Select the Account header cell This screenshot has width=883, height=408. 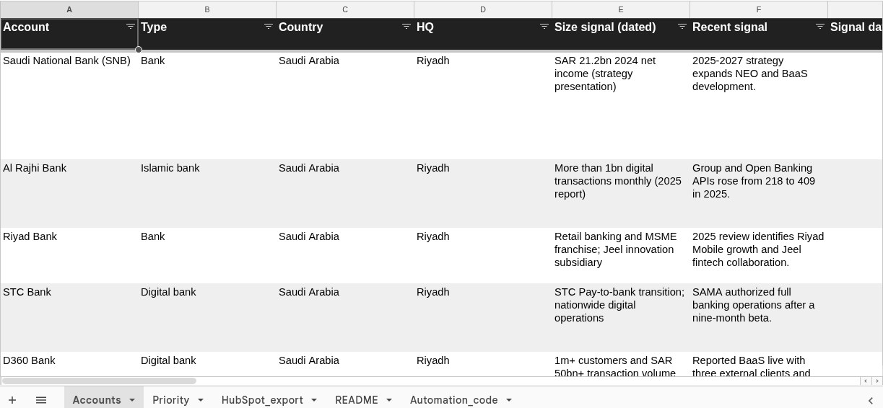(x=69, y=34)
